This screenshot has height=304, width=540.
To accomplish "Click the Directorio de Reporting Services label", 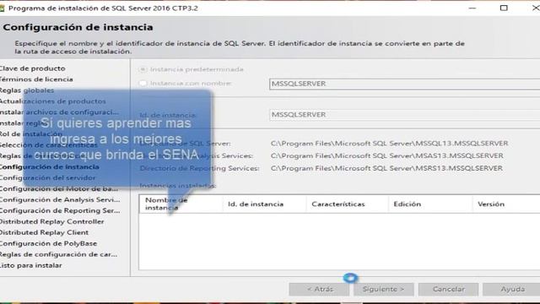I will 199,168.
